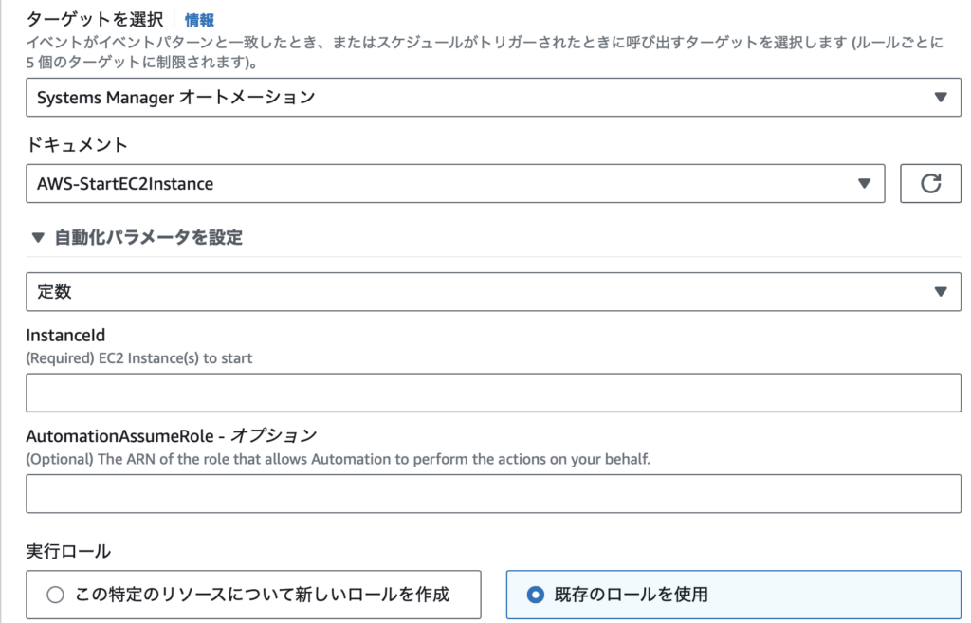Click the 自動化パラメータを設定 section header
The image size is (971, 623).
point(148,237)
